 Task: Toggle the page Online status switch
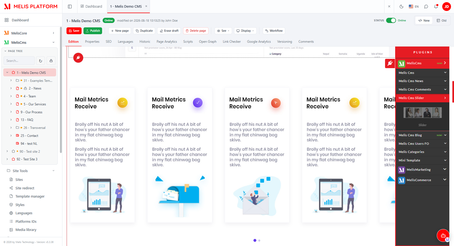pyautogui.click(x=391, y=21)
